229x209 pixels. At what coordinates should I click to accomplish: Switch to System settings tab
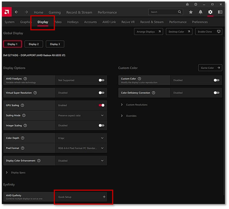tap(10, 22)
